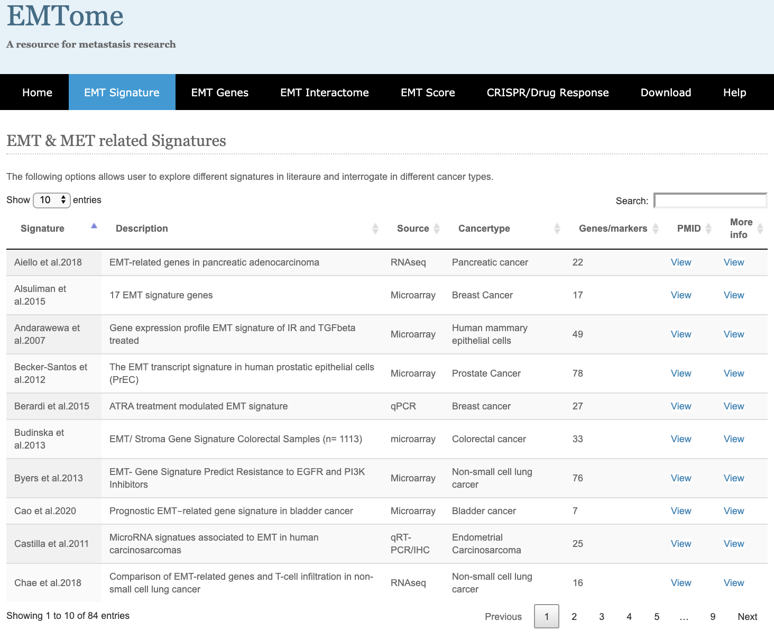This screenshot has height=639, width=774.
Task: View more info for Berardi et al.2015
Action: click(734, 406)
